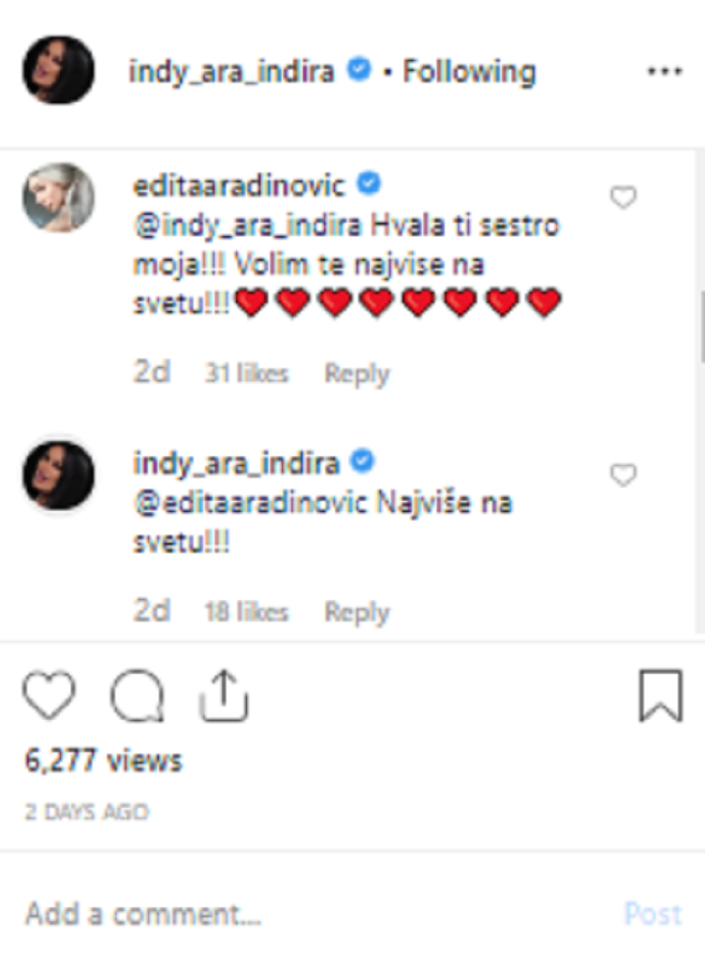705x967 pixels.
Task: Open the three-dot more options menu
Action: pyautogui.click(x=664, y=71)
